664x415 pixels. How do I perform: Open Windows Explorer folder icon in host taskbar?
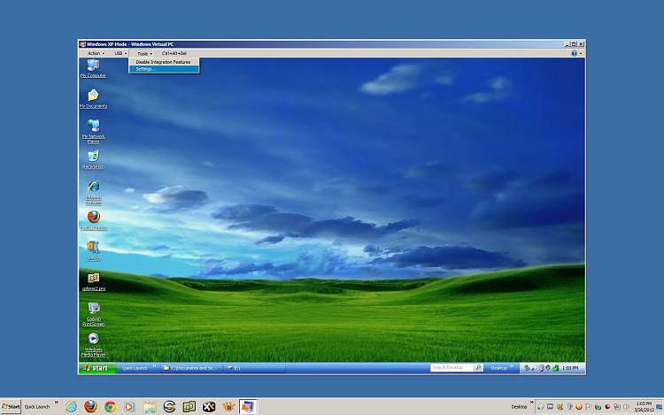tap(150, 406)
